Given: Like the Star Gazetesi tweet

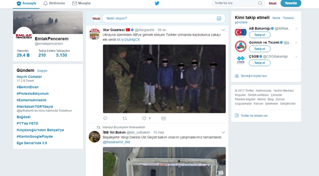Looking at the screenshot, I should pyautogui.click(x=144, y=118).
